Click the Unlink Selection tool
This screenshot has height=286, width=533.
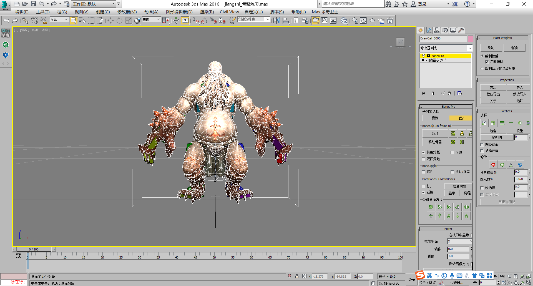click(x=34, y=20)
